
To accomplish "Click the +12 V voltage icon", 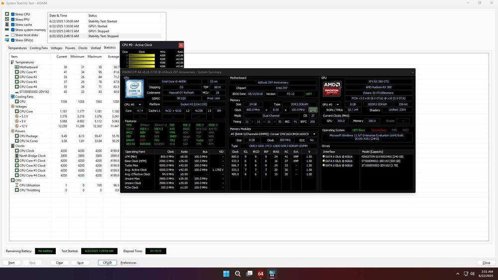I will pos(17,126).
